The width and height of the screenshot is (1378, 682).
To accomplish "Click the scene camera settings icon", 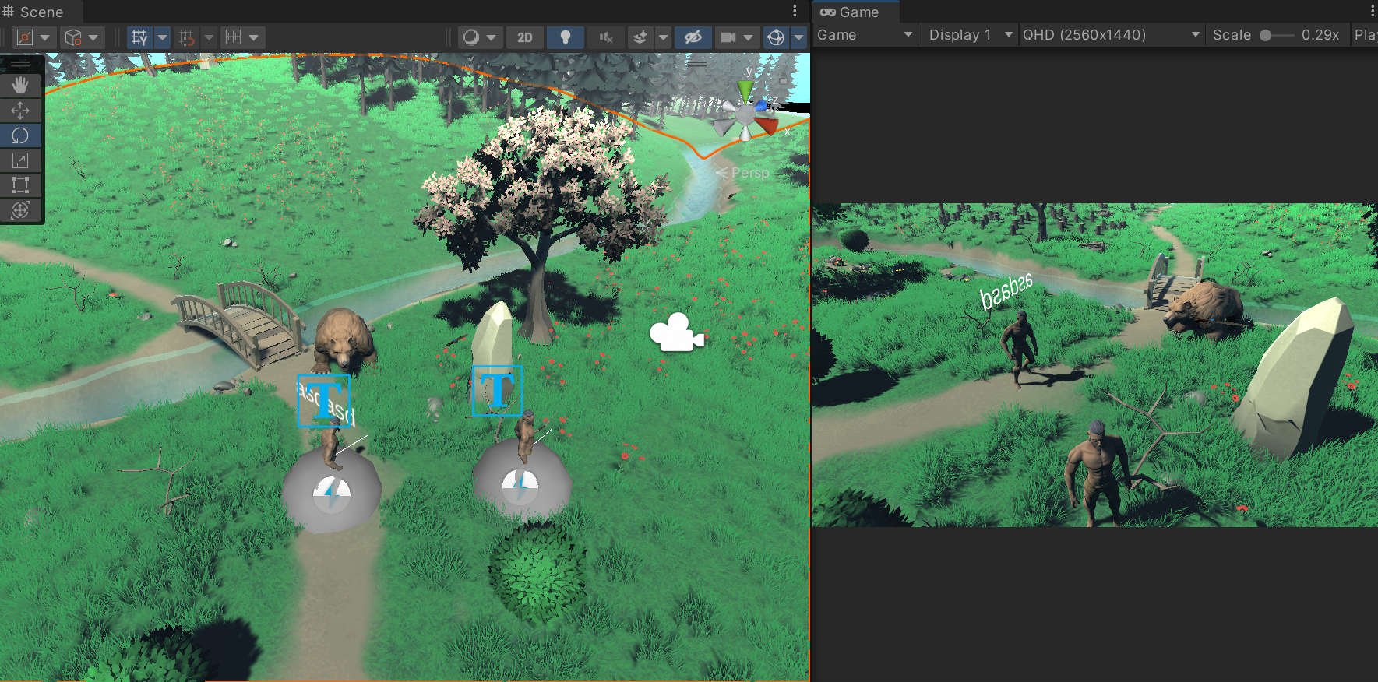I will click(728, 37).
